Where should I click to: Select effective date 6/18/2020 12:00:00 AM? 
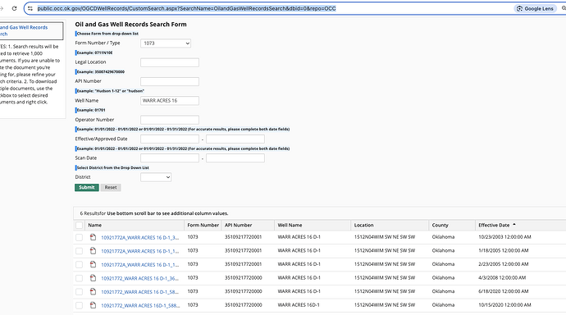pos(504,291)
